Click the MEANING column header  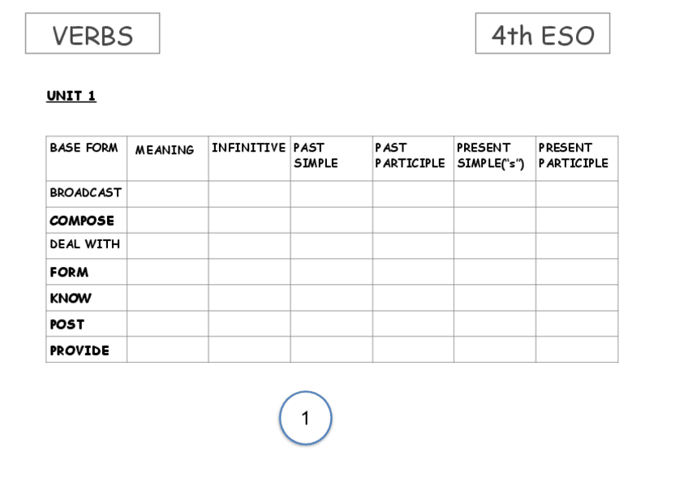[165, 150]
